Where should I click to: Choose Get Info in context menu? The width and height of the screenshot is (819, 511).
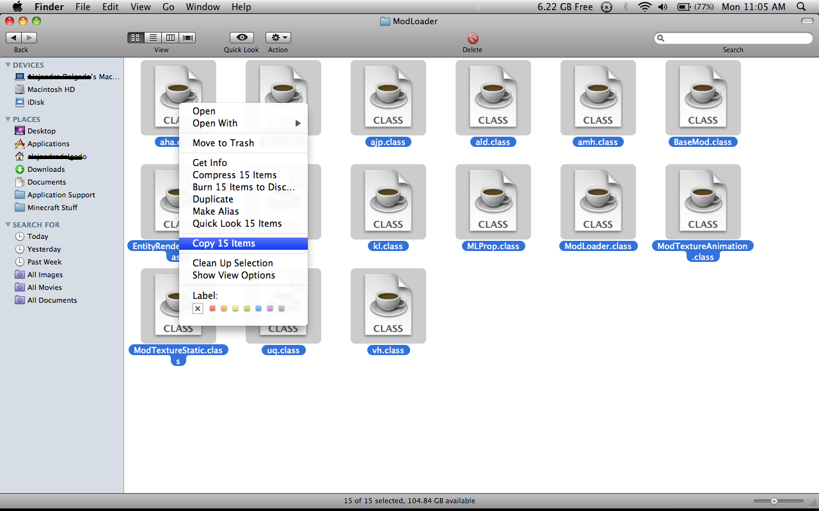243,163
